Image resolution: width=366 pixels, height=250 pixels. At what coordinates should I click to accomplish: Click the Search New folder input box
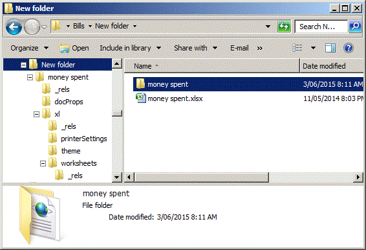[321, 27]
